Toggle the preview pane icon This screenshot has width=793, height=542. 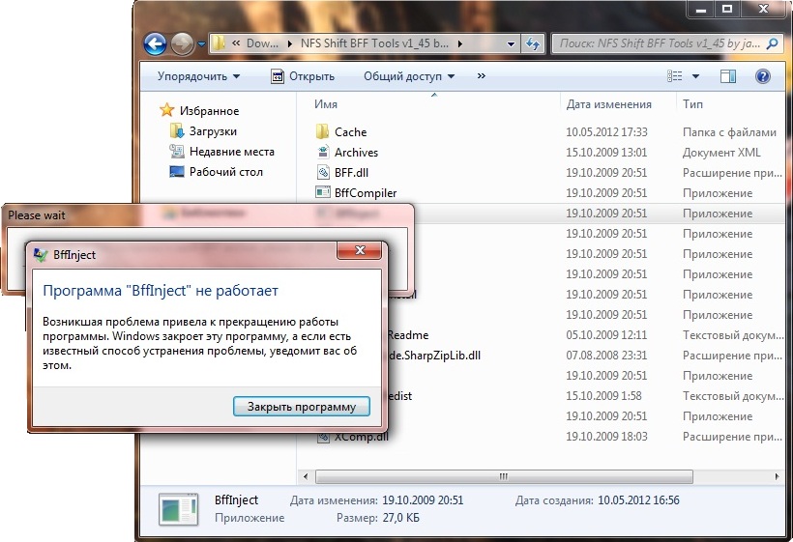coord(728,76)
